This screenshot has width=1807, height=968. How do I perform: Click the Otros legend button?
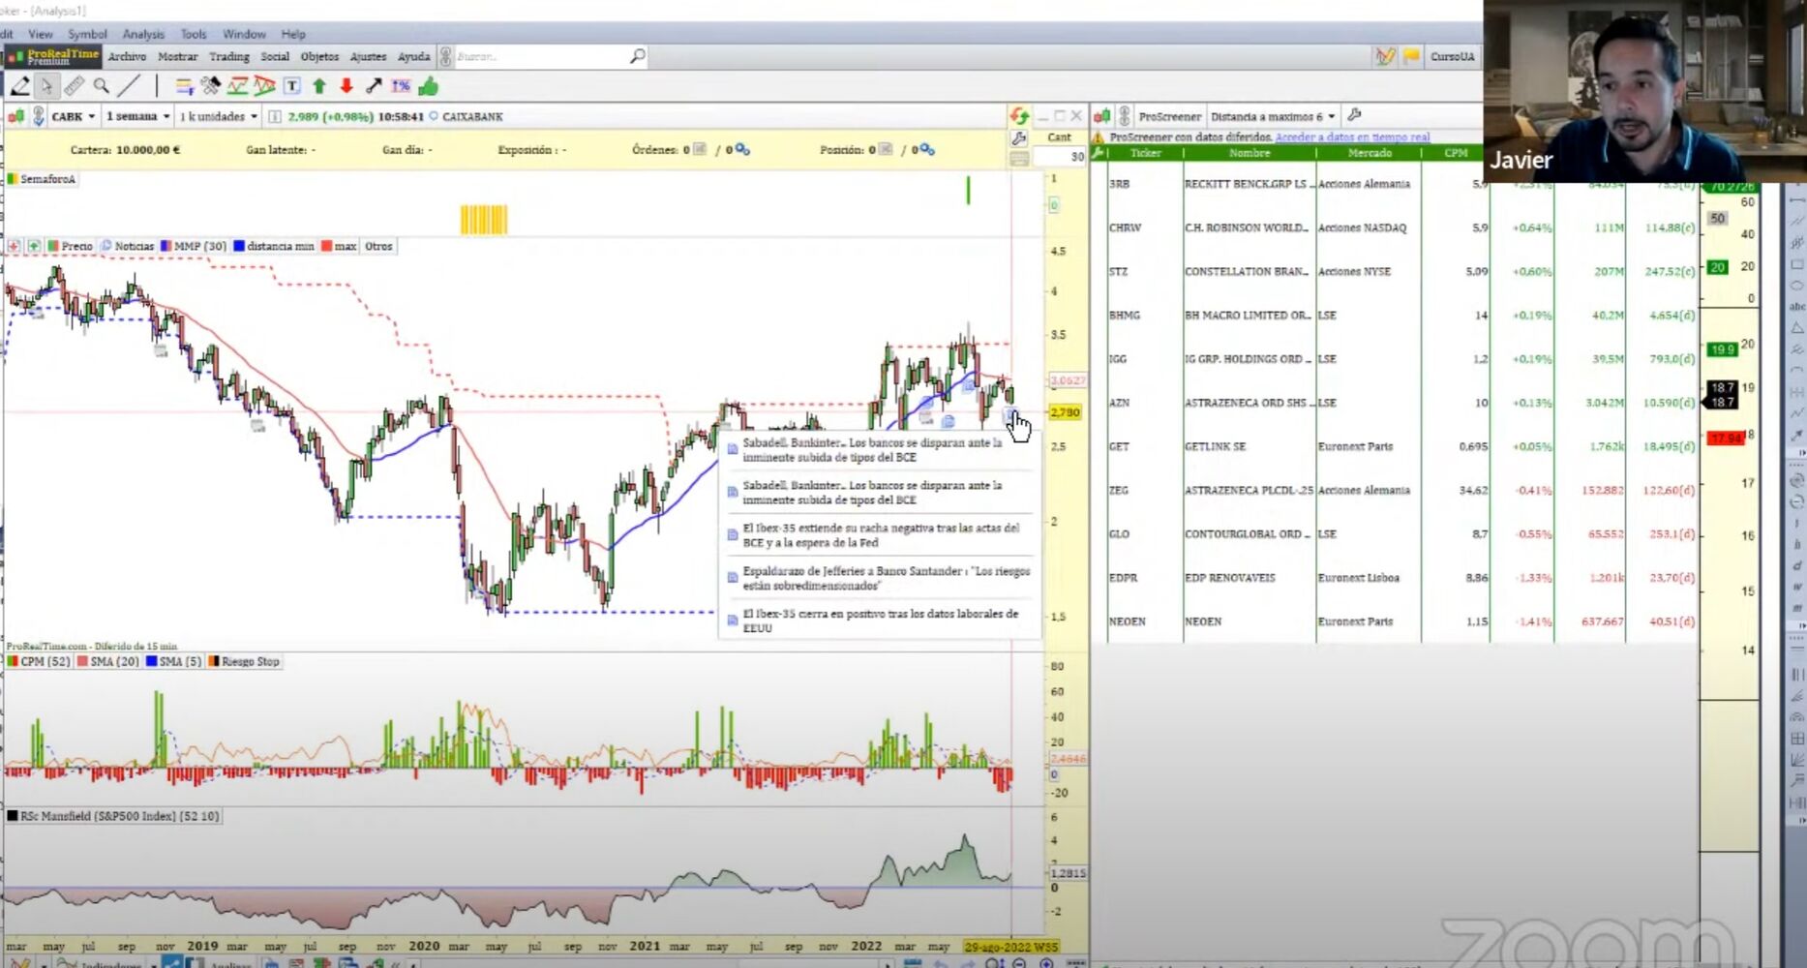coord(378,246)
